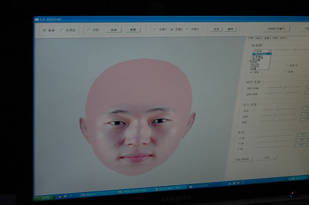The image size is (309, 205).
Task: Click the button beside the Y축 slider
Action: coord(302,140)
